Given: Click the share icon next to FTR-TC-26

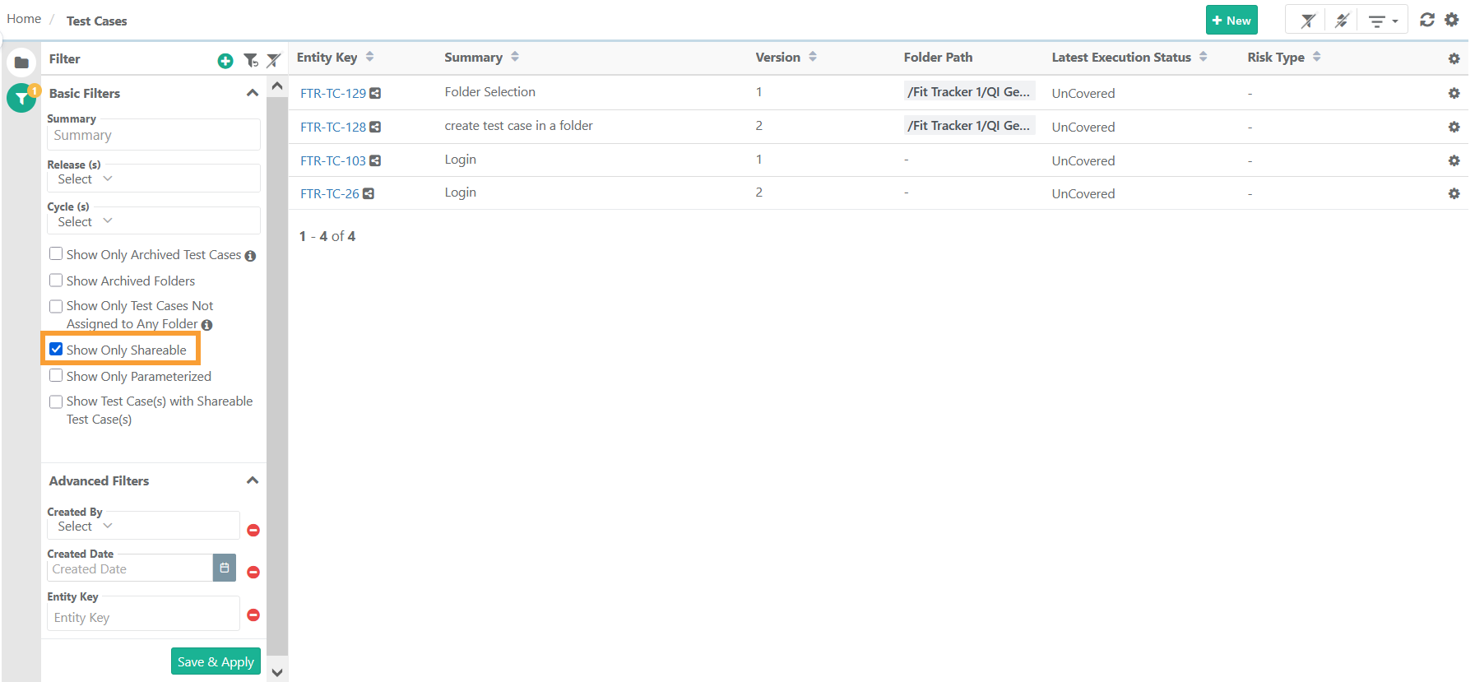Looking at the screenshot, I should click(369, 193).
